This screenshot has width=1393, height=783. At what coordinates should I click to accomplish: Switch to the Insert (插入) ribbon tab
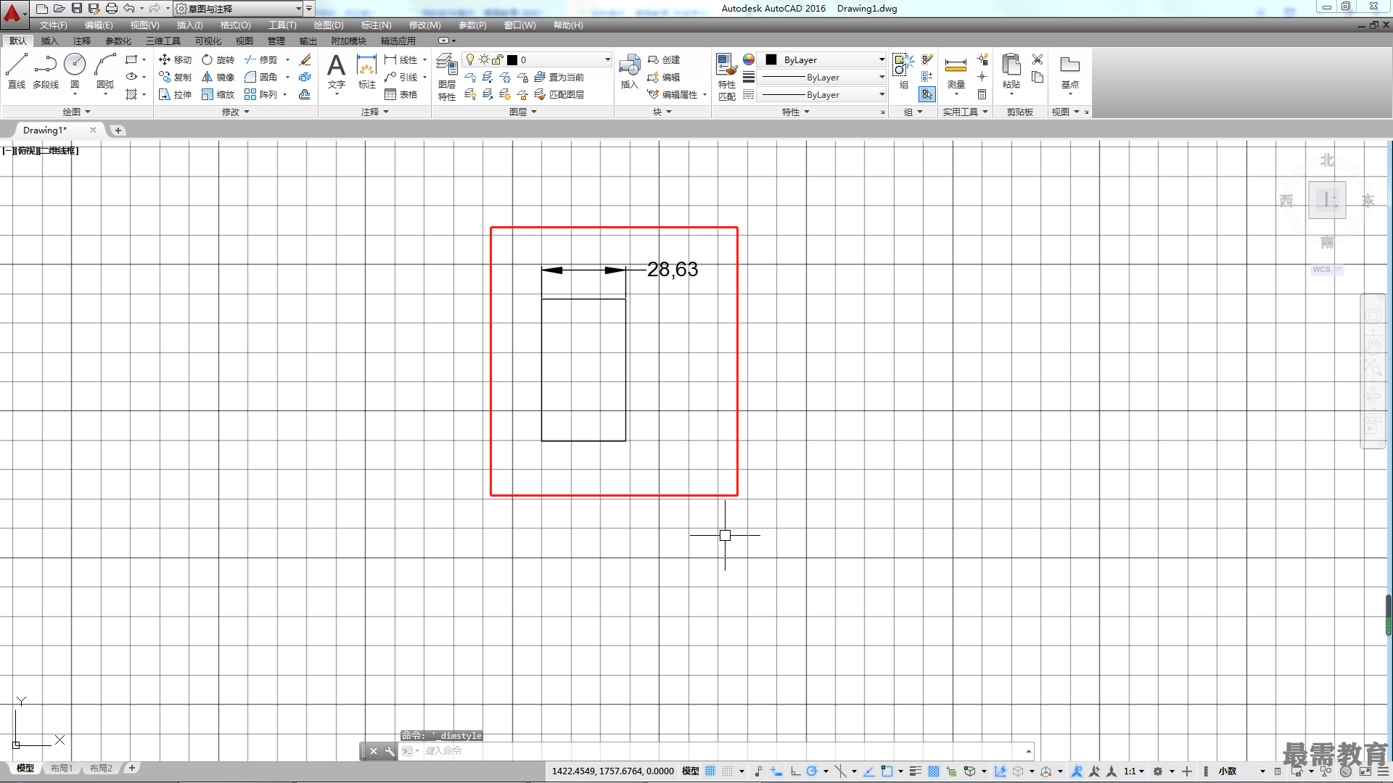49,41
